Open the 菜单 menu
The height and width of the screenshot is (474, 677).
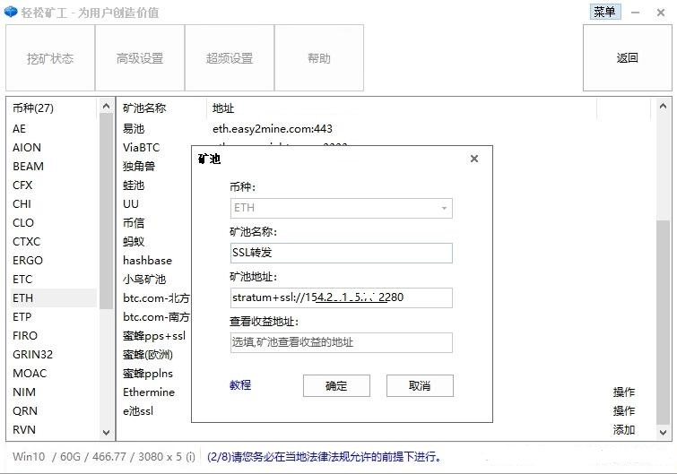pyautogui.click(x=605, y=12)
